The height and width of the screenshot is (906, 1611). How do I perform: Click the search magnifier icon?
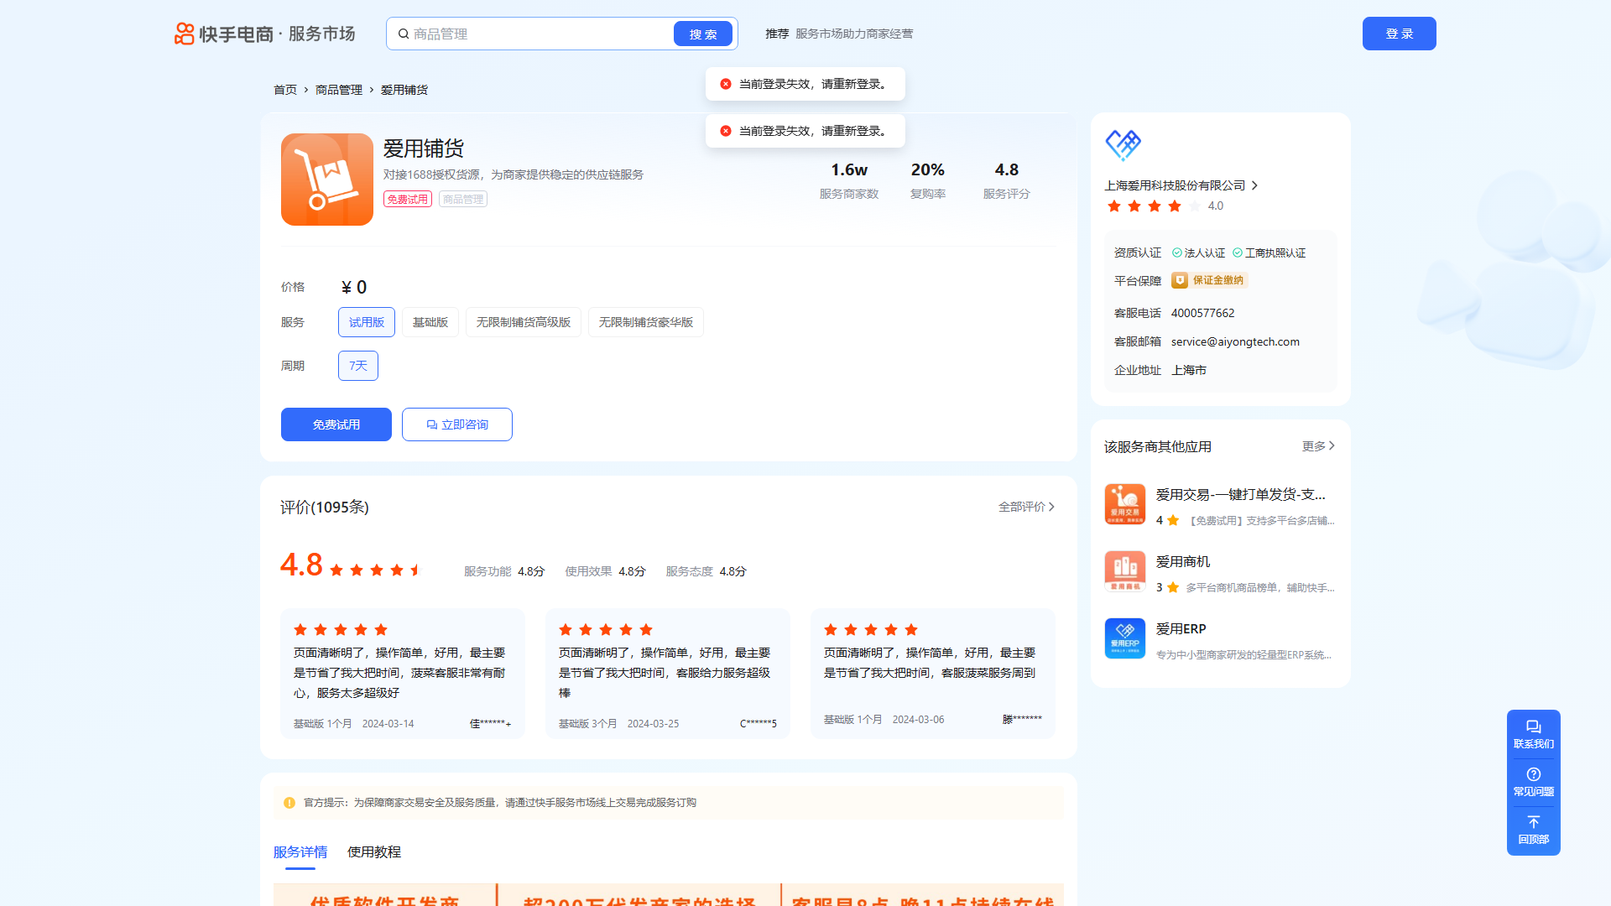pyautogui.click(x=404, y=34)
